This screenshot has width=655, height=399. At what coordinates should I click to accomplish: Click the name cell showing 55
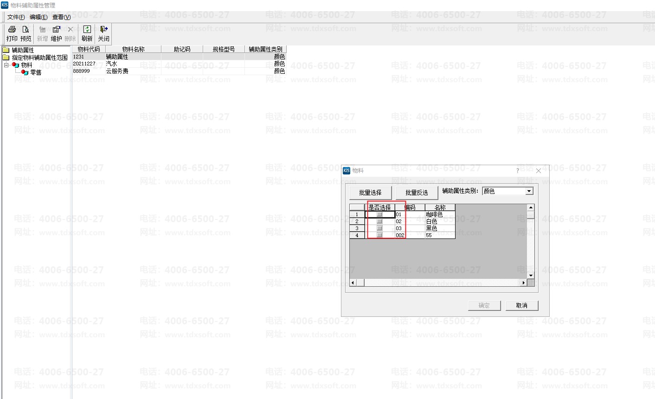tap(440, 235)
